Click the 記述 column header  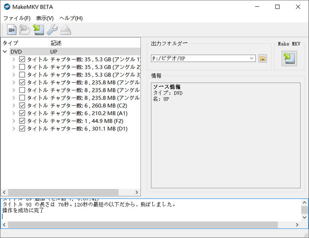pos(95,43)
